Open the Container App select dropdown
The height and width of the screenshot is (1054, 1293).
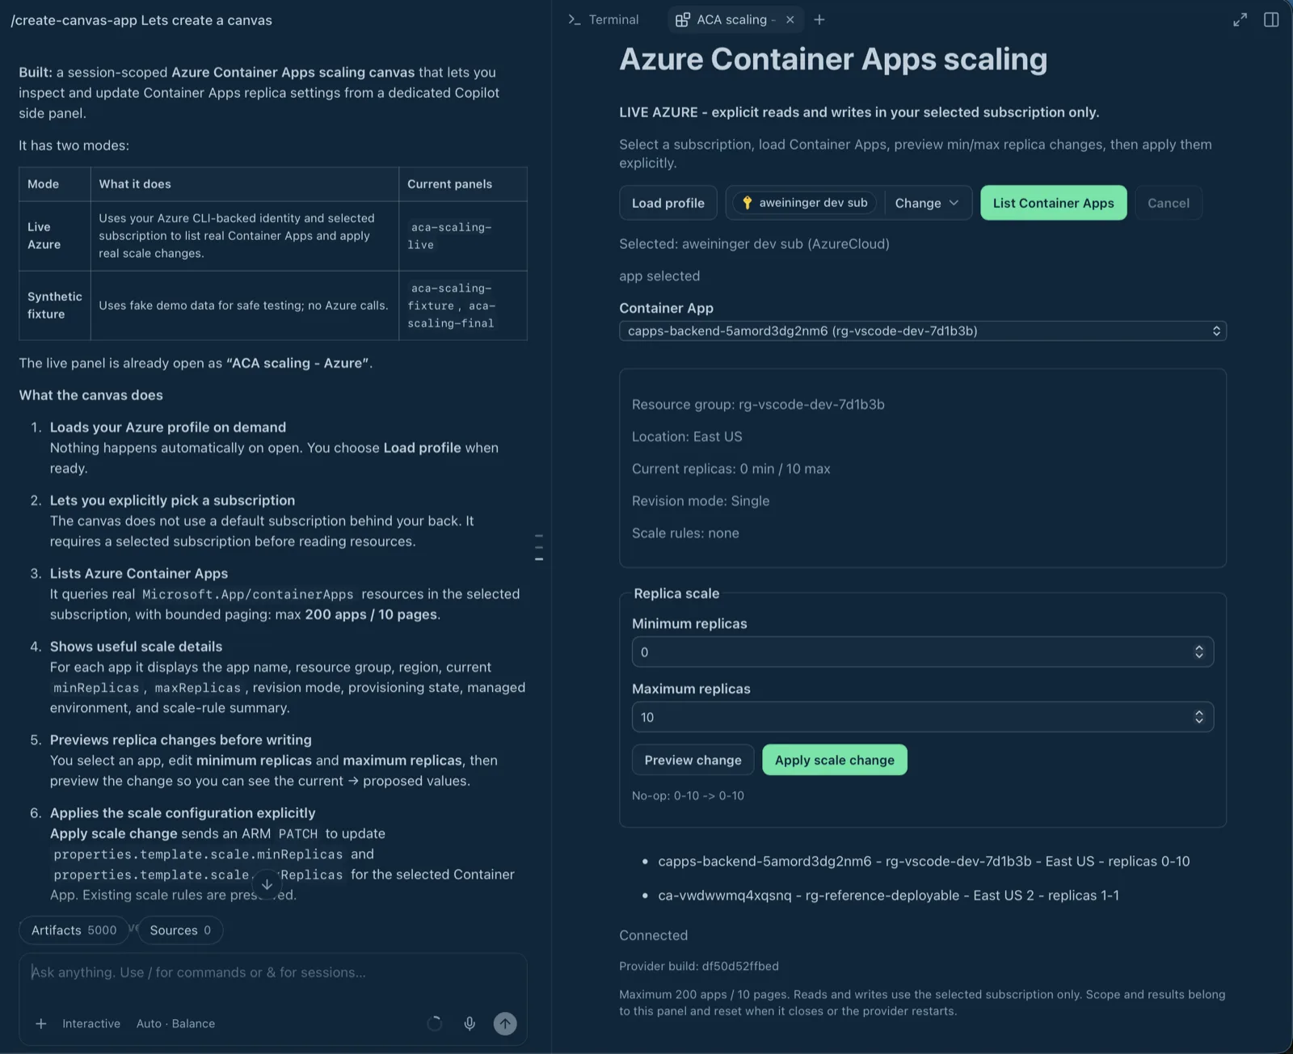pyautogui.click(x=922, y=331)
